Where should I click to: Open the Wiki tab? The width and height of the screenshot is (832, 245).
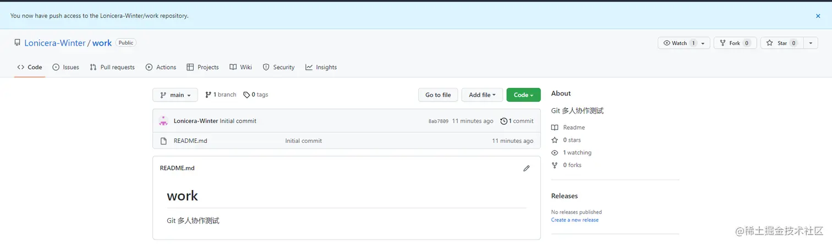tap(240, 67)
